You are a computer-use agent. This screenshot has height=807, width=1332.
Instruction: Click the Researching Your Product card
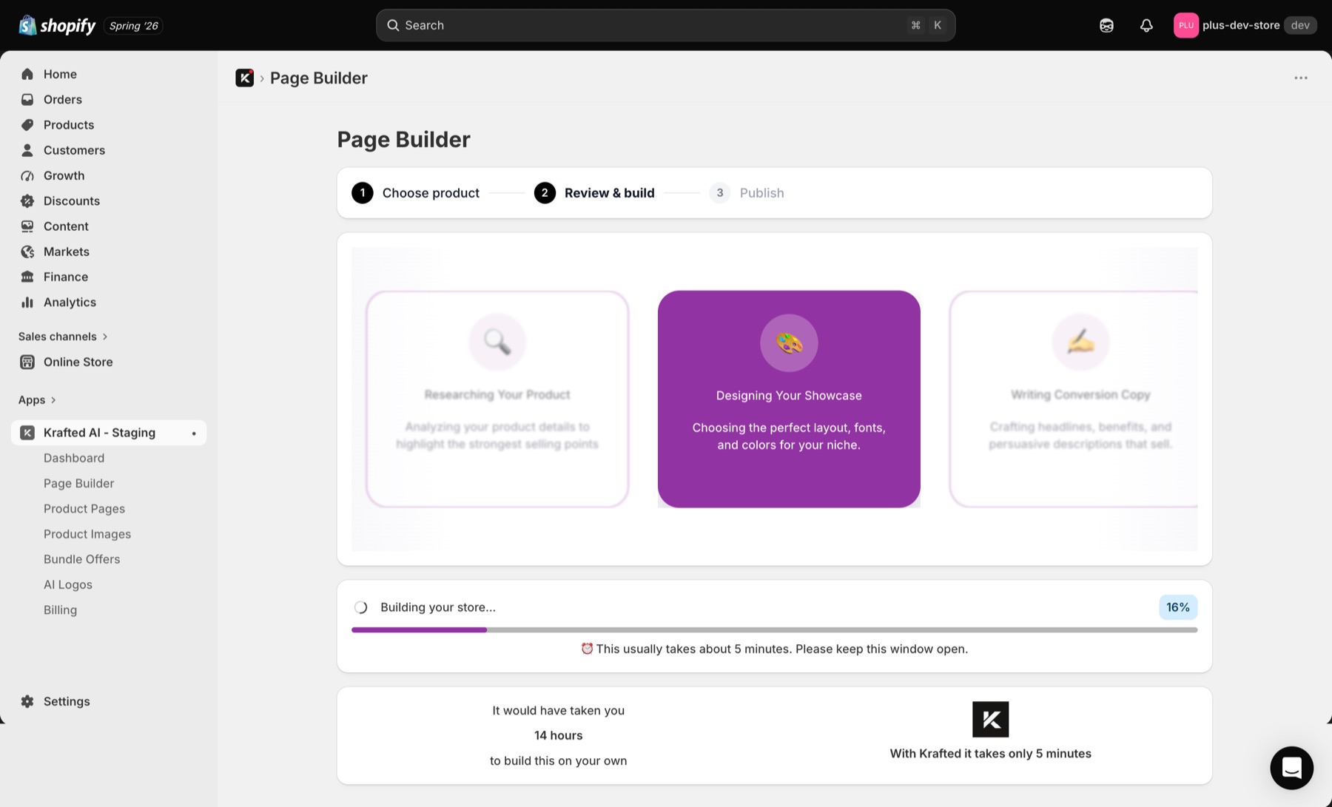497,399
